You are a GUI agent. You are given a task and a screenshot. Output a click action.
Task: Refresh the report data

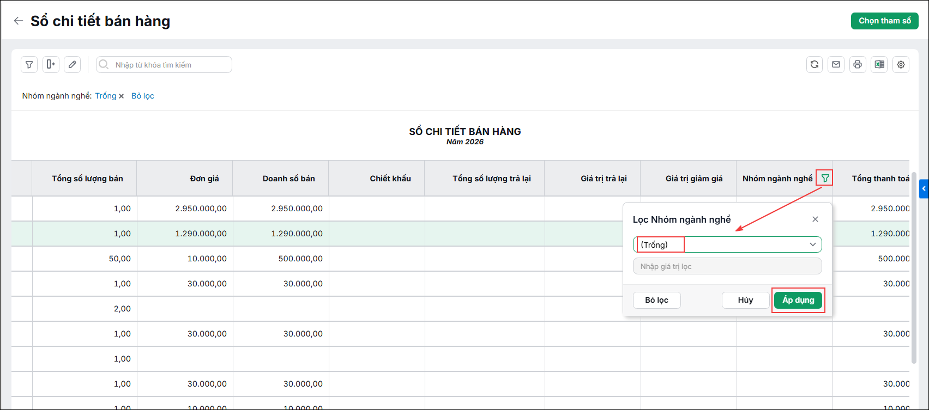(x=815, y=64)
